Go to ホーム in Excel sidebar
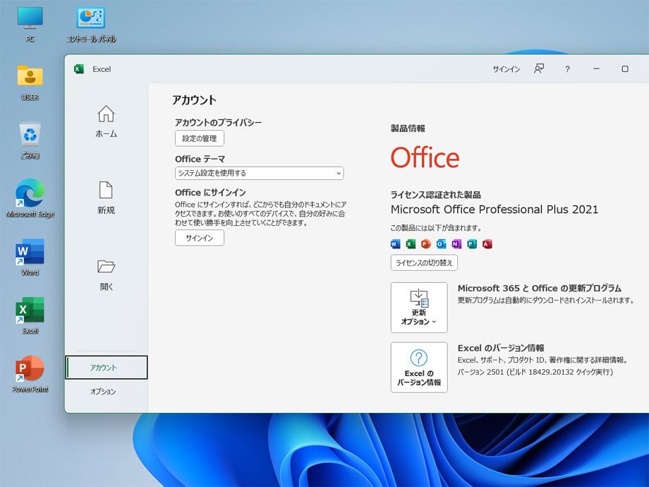Screen dimensions: 649x487 tap(106, 121)
